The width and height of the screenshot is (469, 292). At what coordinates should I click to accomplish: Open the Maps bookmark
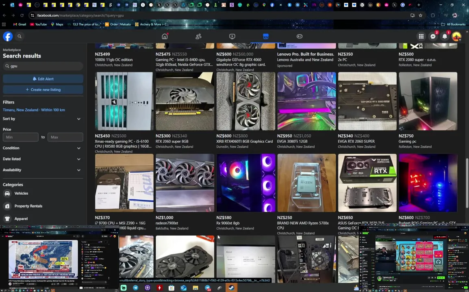coord(57,24)
